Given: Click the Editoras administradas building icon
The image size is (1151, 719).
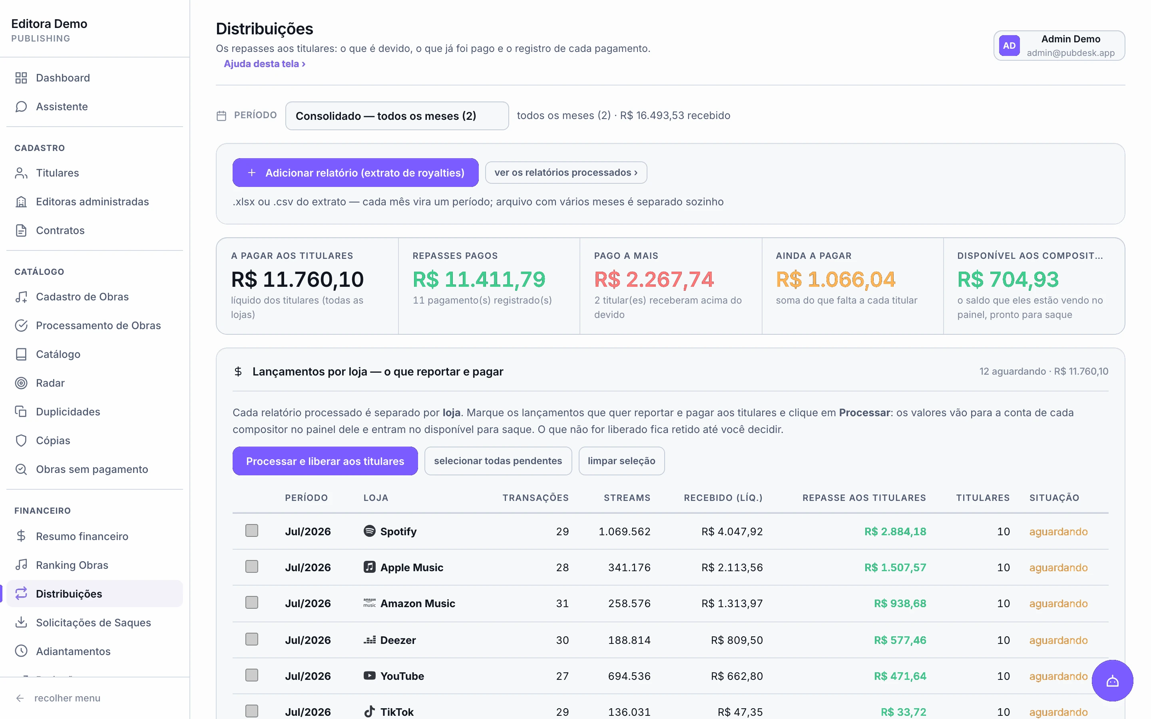Looking at the screenshot, I should (x=21, y=202).
